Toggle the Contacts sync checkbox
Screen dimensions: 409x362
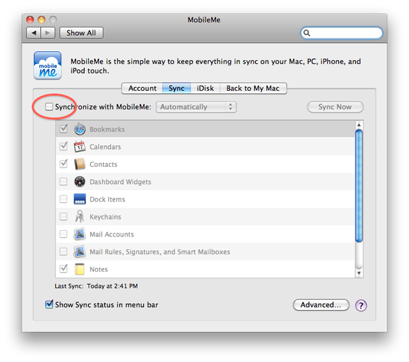pos(63,164)
